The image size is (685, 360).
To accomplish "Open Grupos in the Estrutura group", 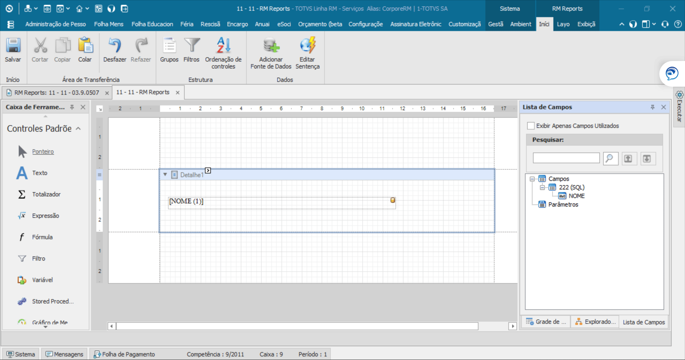I will [x=169, y=50].
